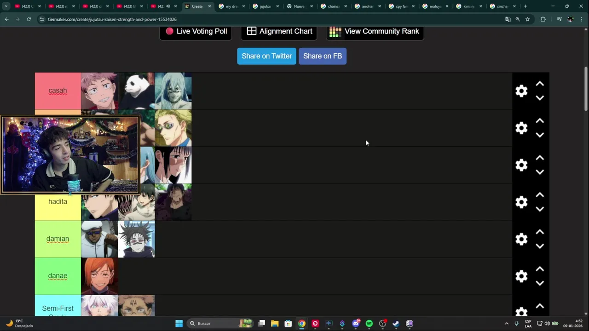
Task: Click the tiermaker URL address bar
Action: 271,19
